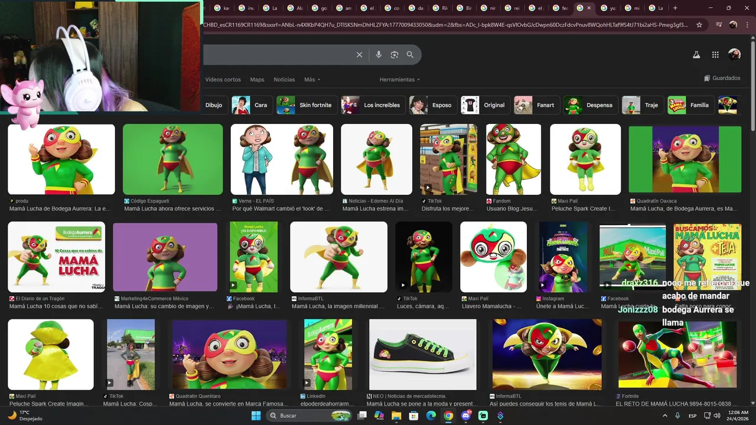Image resolution: width=756 pixels, height=425 pixels.
Task: Expand the Herramientas dropdown
Action: (400, 80)
